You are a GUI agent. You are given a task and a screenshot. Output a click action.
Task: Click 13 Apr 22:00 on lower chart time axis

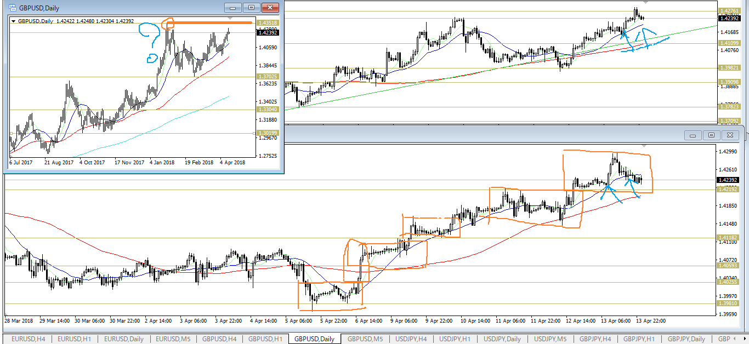(x=650, y=320)
